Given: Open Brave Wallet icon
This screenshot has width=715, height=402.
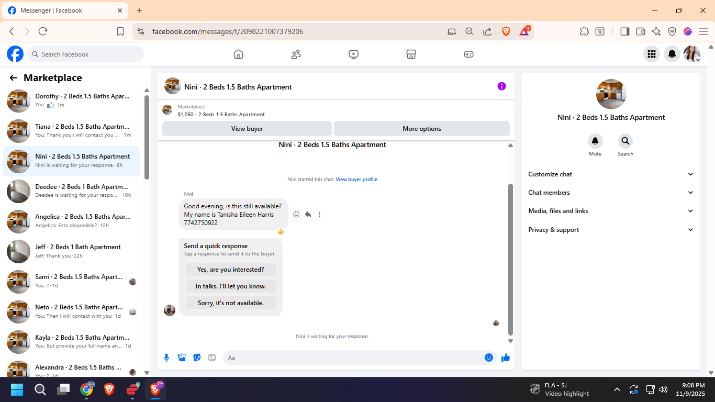Looking at the screenshot, I should (640, 31).
